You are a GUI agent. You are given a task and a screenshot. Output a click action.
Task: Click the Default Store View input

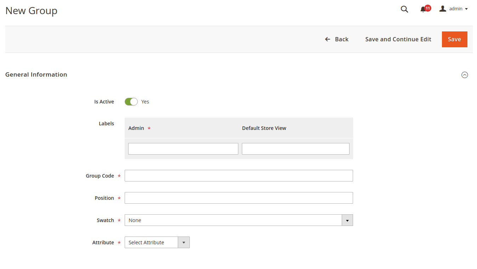click(295, 149)
